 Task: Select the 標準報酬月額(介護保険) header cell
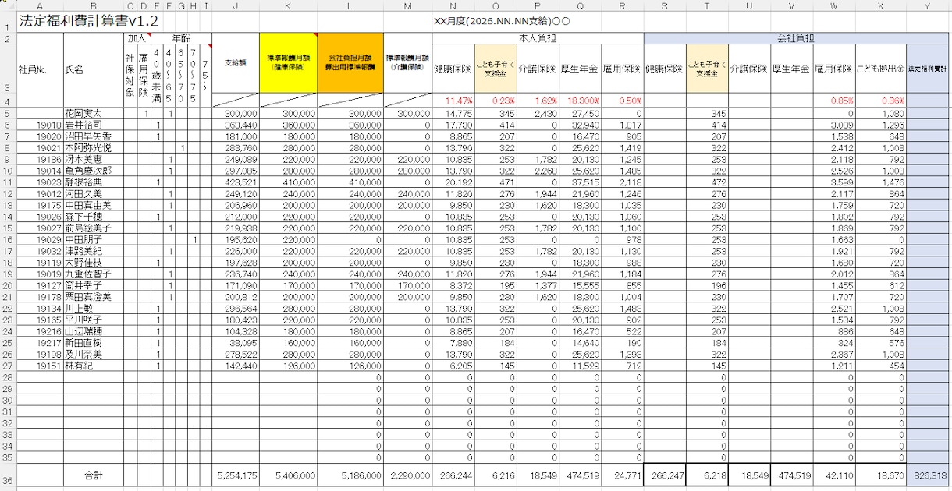[407, 63]
